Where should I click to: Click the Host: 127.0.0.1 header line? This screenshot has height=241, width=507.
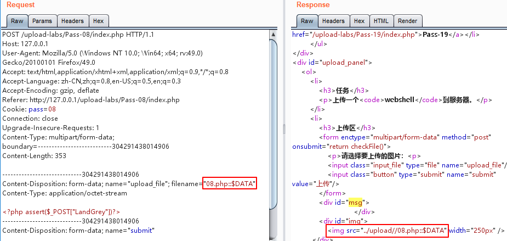(25, 44)
